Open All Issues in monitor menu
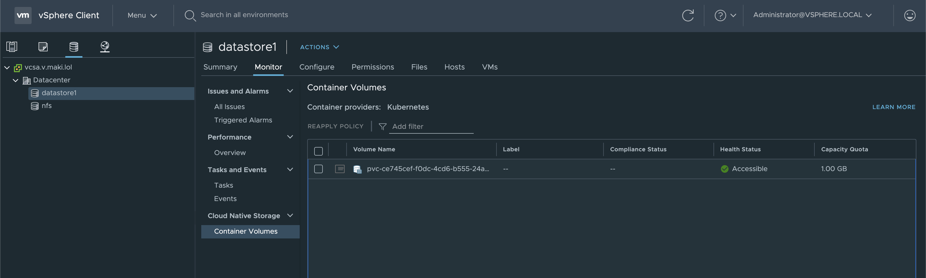Screen dimensions: 926x278 tap(229, 107)
